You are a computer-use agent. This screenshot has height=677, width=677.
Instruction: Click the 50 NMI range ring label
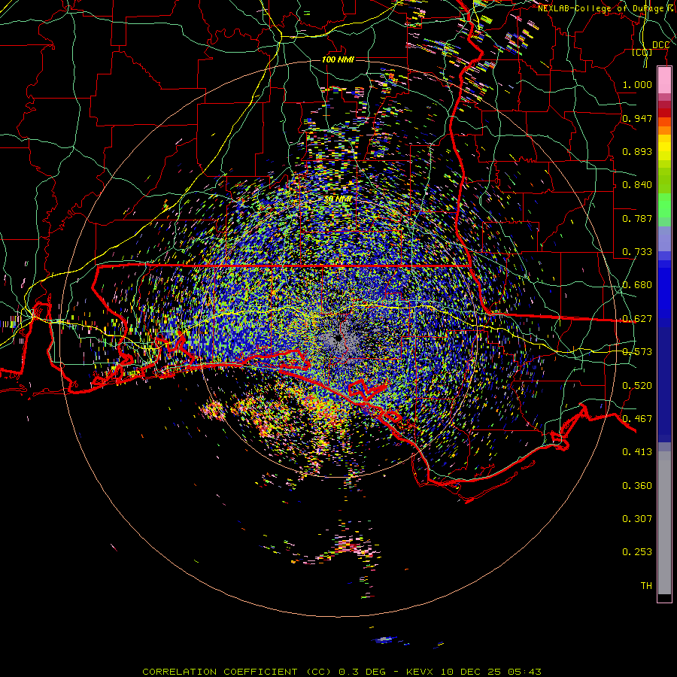point(338,199)
